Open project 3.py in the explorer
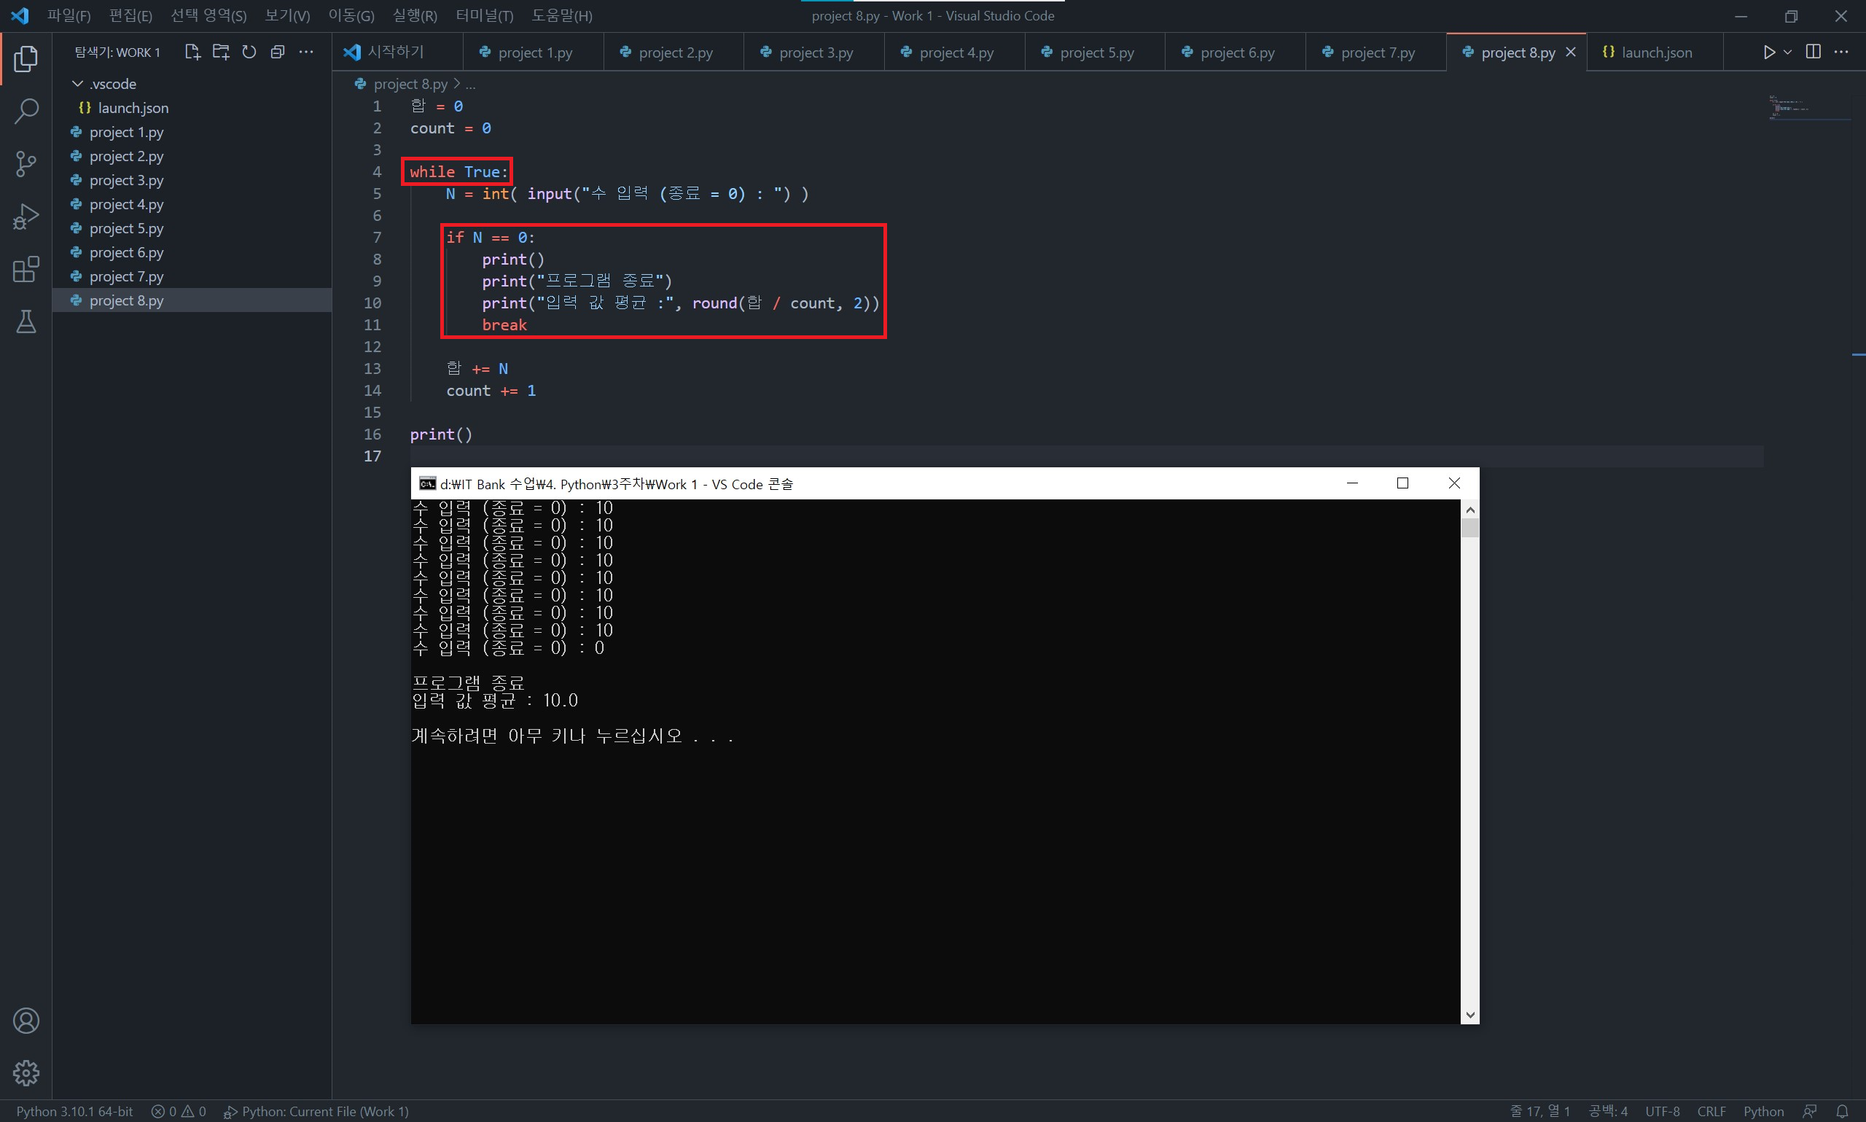Viewport: 1866px width, 1122px height. [126, 180]
